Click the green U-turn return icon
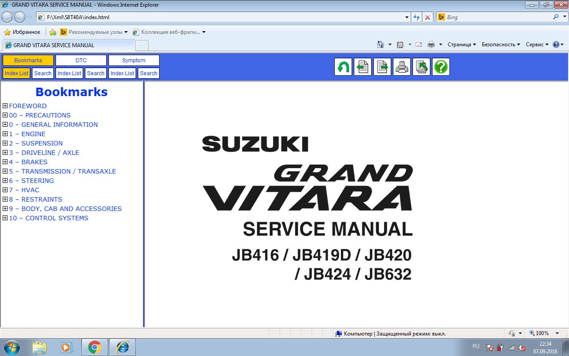 click(343, 67)
